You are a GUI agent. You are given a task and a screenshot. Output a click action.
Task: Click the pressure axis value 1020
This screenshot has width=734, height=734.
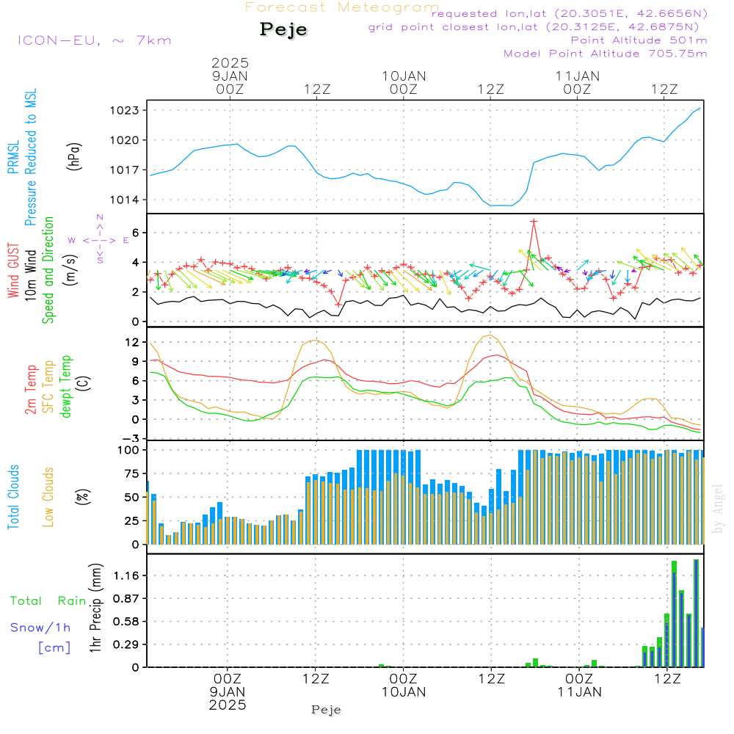coord(125,140)
